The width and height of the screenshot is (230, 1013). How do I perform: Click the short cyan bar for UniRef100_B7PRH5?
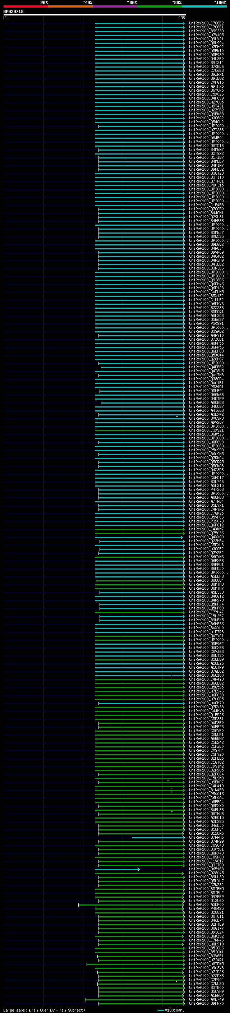pos(158,838)
